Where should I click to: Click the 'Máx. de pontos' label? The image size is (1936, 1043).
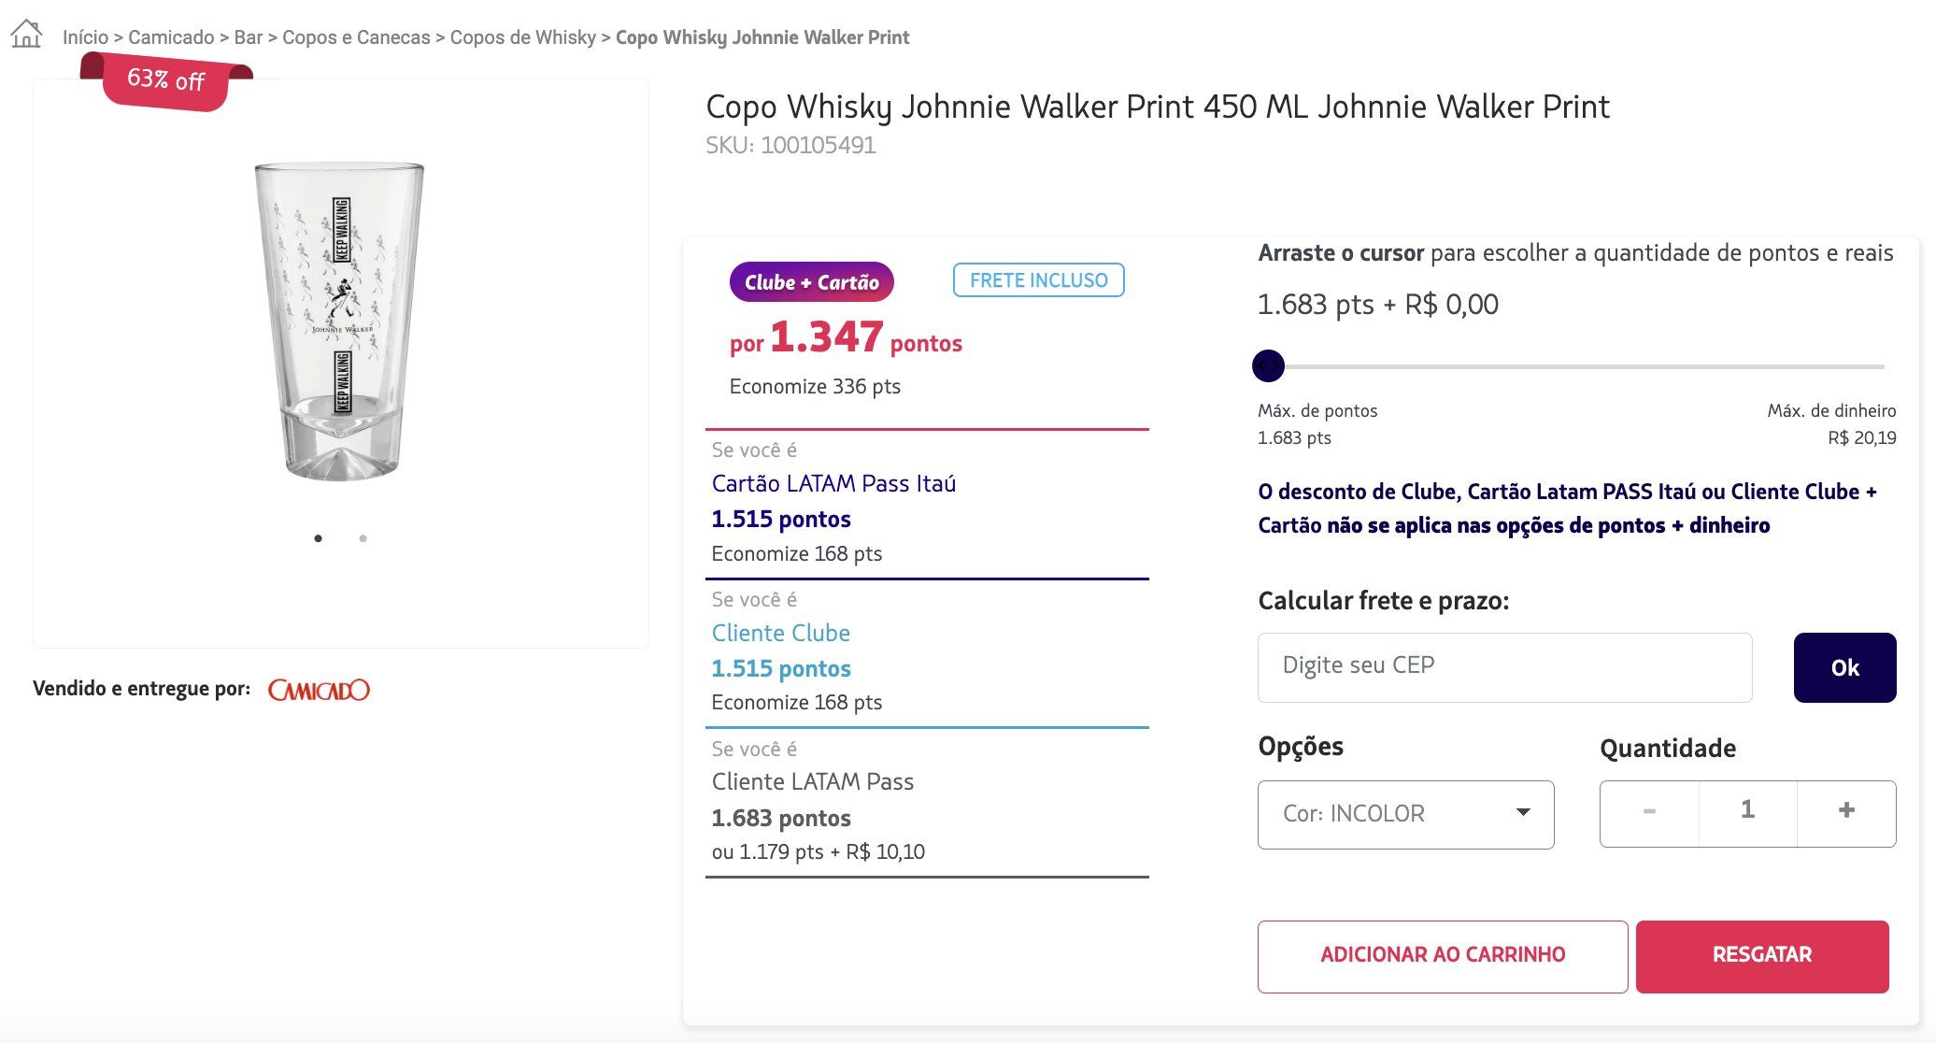(x=1317, y=411)
